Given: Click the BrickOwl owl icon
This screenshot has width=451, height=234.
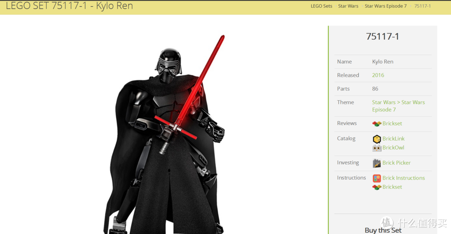Looking at the screenshot, I should click(x=377, y=148).
